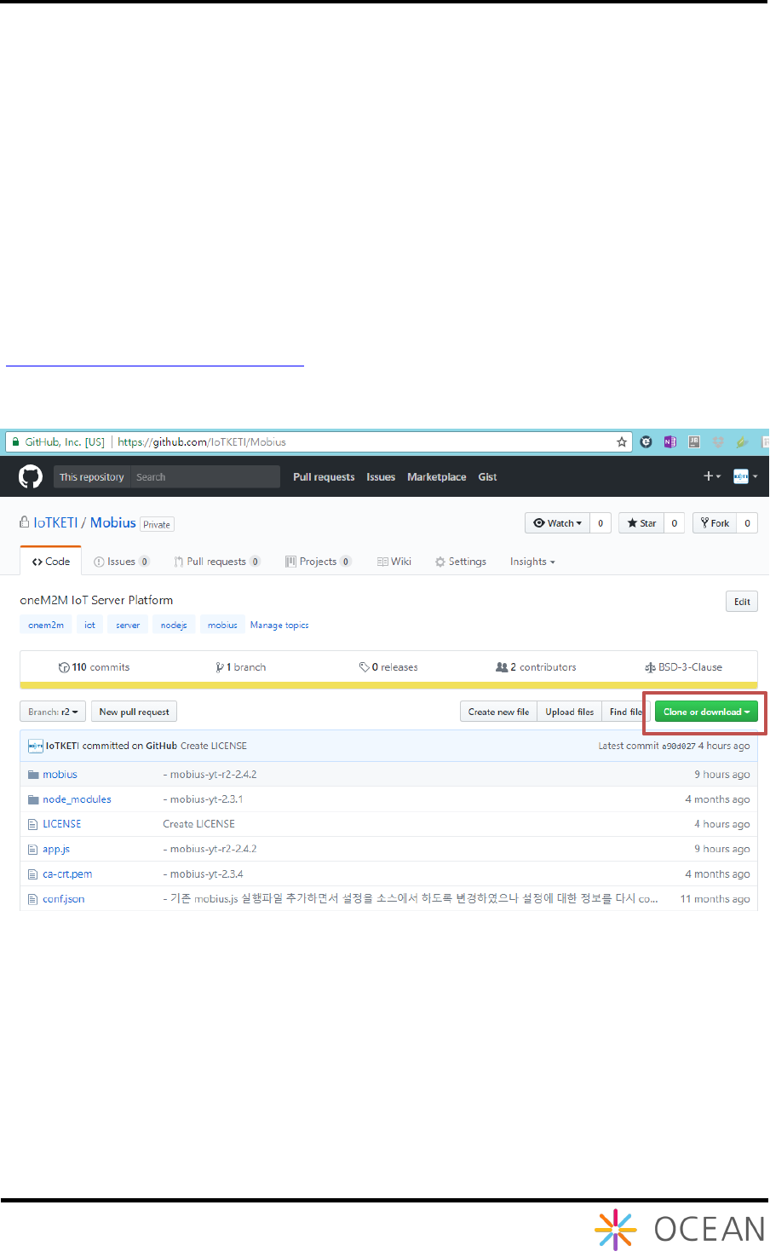The image size is (770, 1257).
Task: Click Manage topics link
Action: point(279,625)
